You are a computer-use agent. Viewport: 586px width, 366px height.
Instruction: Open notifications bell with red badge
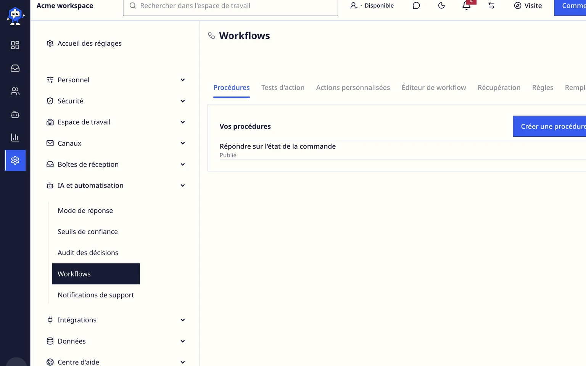click(467, 6)
